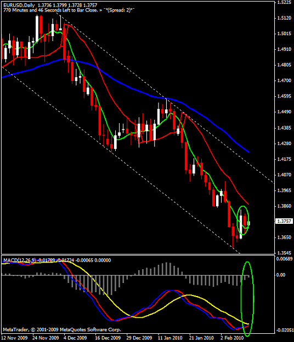Viewport: 294px width, 342px height.
Task: Select the 1.3860 price axis label
Action: click(x=284, y=206)
